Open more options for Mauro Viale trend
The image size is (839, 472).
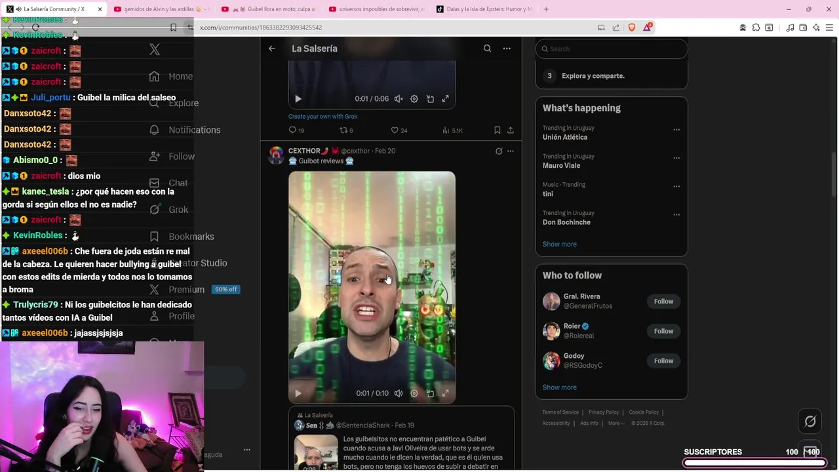pos(676,158)
